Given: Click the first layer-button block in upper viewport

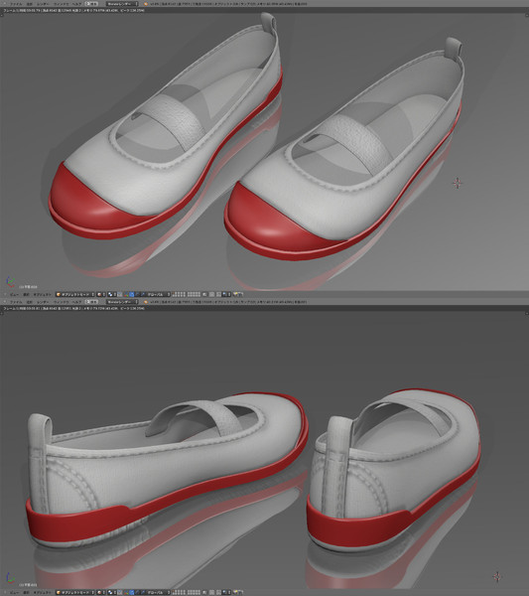Looking at the screenshot, I should pos(179,294).
